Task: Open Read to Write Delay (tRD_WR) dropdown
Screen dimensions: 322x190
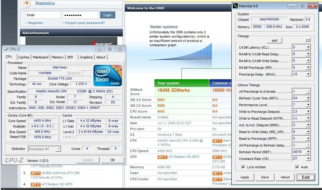Action: [x=308, y=132]
